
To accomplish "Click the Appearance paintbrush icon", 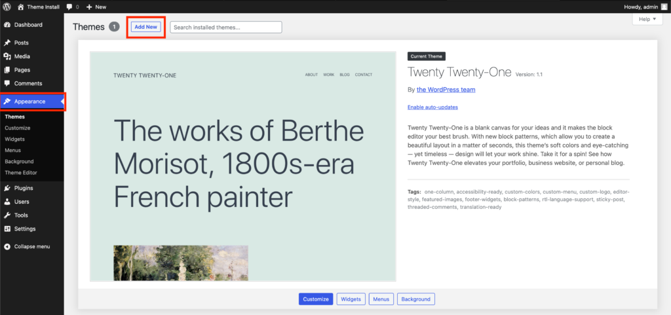I will click(x=7, y=102).
